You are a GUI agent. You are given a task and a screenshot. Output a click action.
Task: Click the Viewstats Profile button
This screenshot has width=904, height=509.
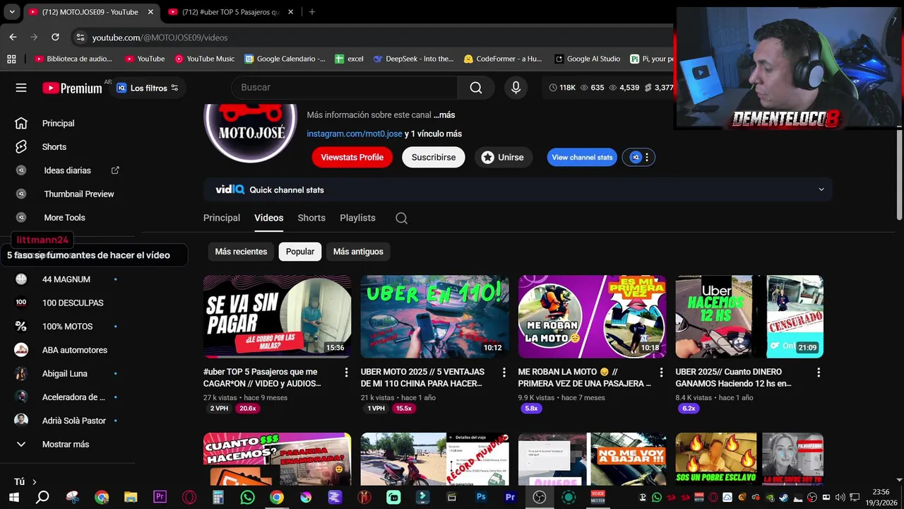pyautogui.click(x=352, y=158)
